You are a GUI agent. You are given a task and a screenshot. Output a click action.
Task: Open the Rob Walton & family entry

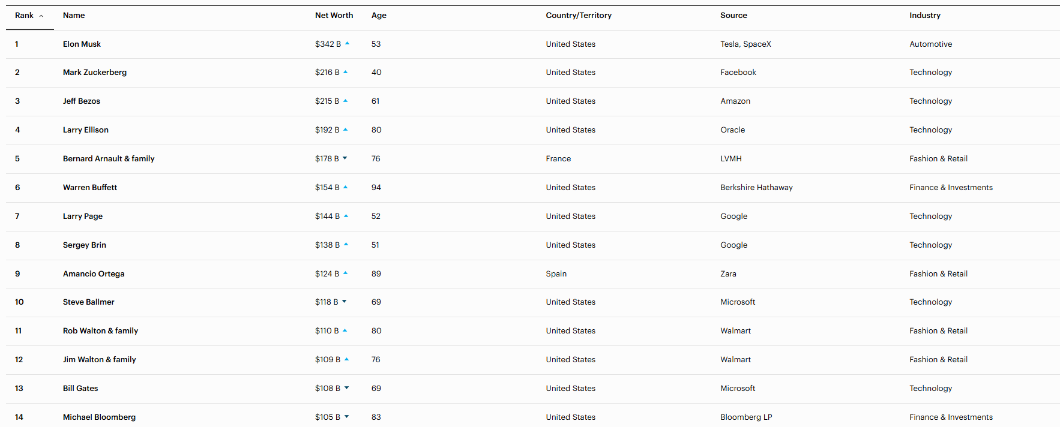(100, 331)
